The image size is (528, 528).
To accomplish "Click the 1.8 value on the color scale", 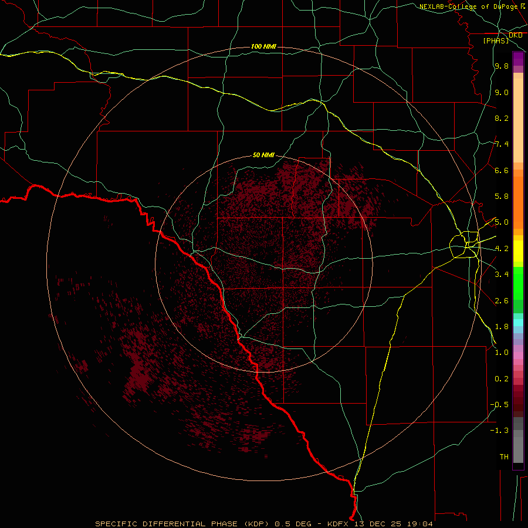I will pyautogui.click(x=502, y=327).
